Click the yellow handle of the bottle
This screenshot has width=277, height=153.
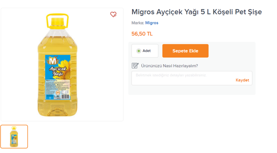[x=57, y=15]
